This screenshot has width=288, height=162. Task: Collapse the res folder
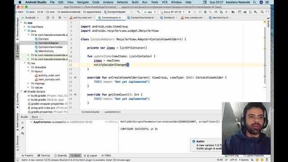tap(25, 63)
